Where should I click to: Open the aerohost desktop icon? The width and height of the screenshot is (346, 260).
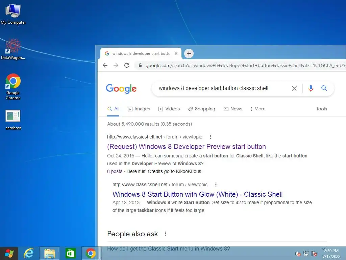coord(13,120)
